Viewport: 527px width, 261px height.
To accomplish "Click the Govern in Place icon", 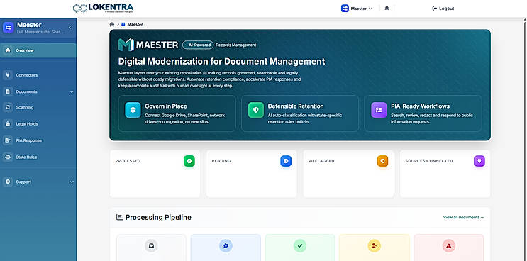I will (x=133, y=110).
